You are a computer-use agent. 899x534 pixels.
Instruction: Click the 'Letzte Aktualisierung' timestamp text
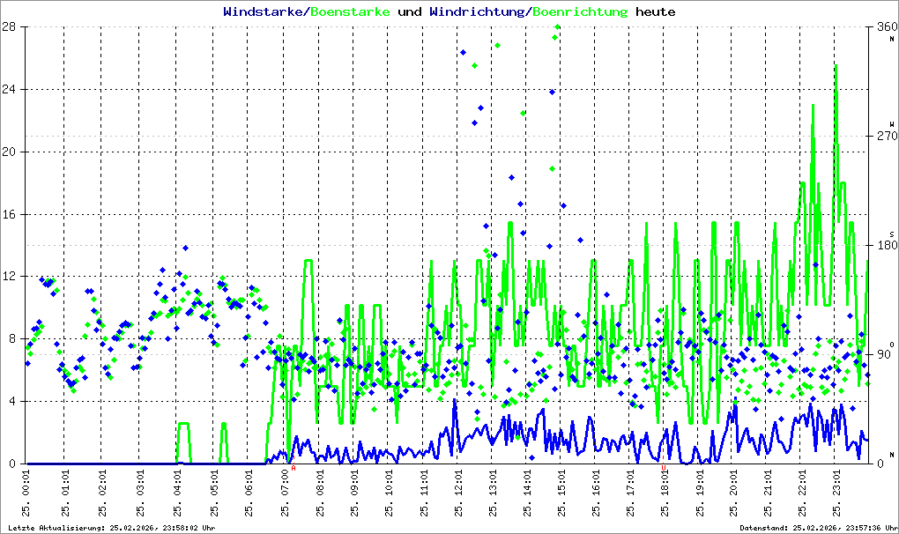click(112, 528)
